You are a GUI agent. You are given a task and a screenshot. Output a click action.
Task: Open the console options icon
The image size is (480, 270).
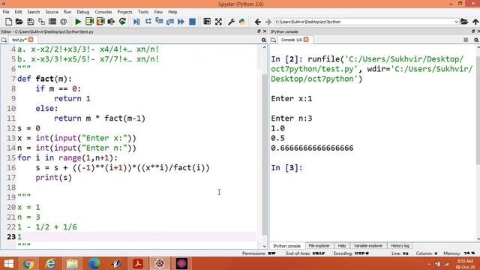tap(476, 40)
